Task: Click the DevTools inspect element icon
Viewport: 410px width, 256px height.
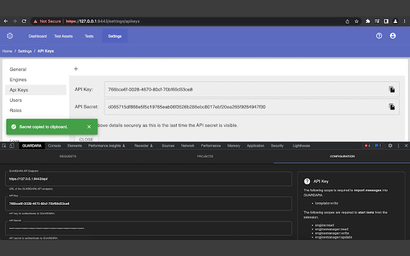Action: 5,146
